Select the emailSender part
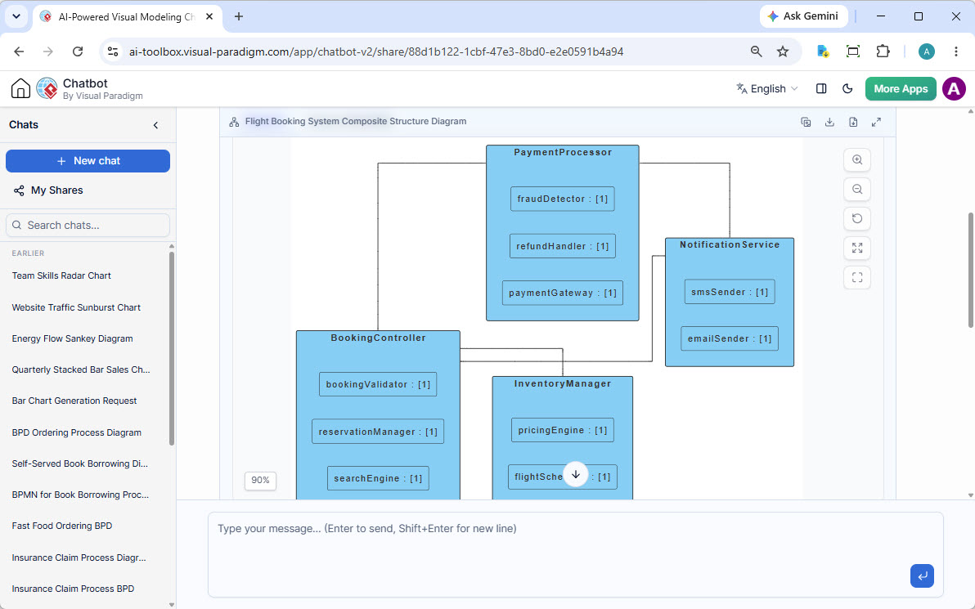The image size is (975, 609). [730, 338]
